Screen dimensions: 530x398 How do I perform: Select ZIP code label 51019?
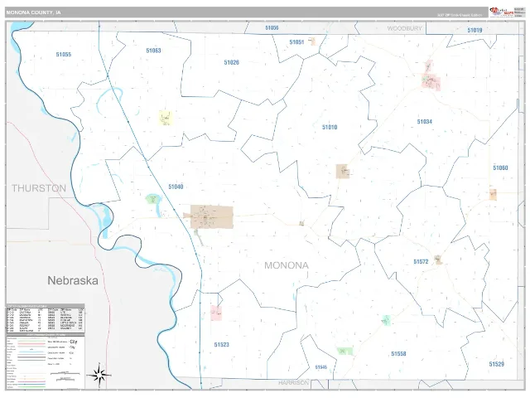coord(475,30)
